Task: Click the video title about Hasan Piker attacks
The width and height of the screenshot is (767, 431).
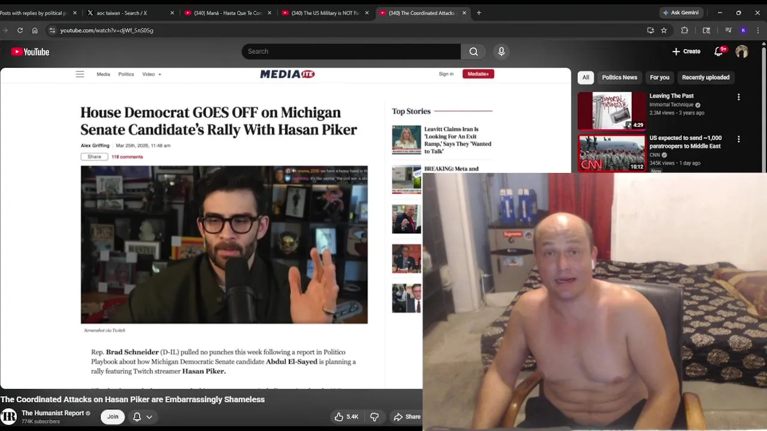Action: point(132,399)
